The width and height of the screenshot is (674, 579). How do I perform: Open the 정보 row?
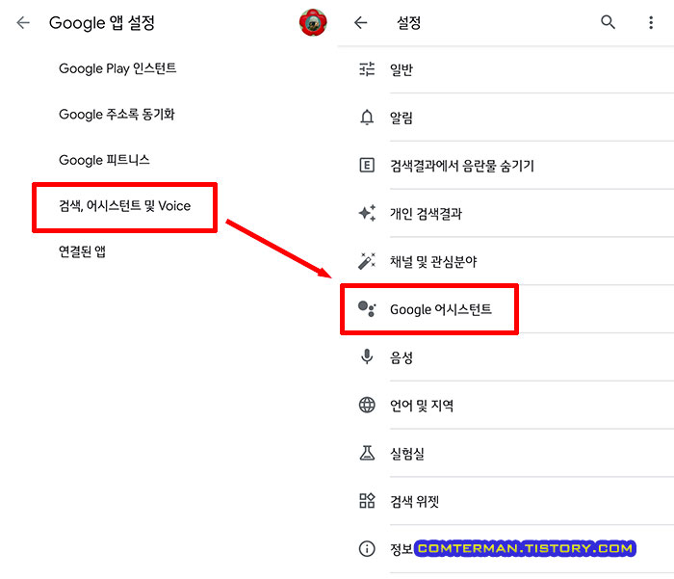tap(505, 549)
